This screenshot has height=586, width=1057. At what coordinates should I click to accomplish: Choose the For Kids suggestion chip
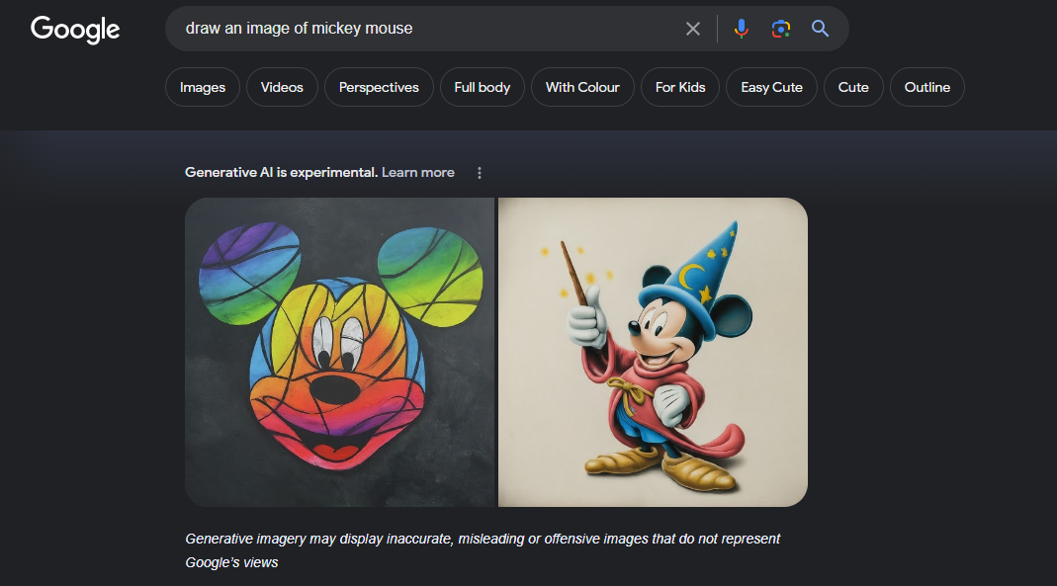point(680,87)
